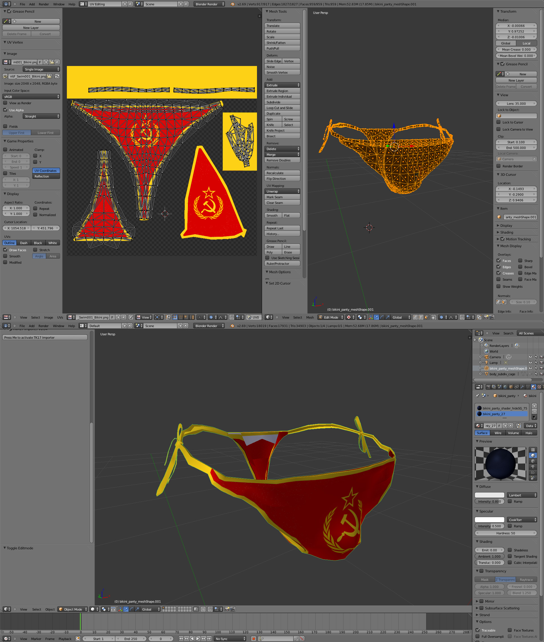This screenshot has height=642, width=544.
Task: Adjust the specular Hardness: 50 slider
Action: [x=506, y=533]
